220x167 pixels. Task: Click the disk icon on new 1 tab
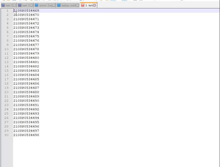pyautogui.click(x=20, y=5)
